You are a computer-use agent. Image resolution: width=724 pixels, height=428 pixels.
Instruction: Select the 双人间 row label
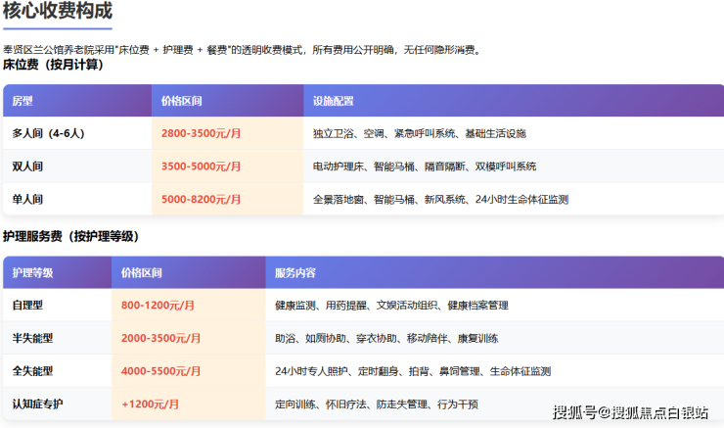[x=27, y=166]
